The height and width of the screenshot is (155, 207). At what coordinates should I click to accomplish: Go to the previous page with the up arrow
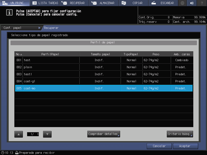point(18,134)
